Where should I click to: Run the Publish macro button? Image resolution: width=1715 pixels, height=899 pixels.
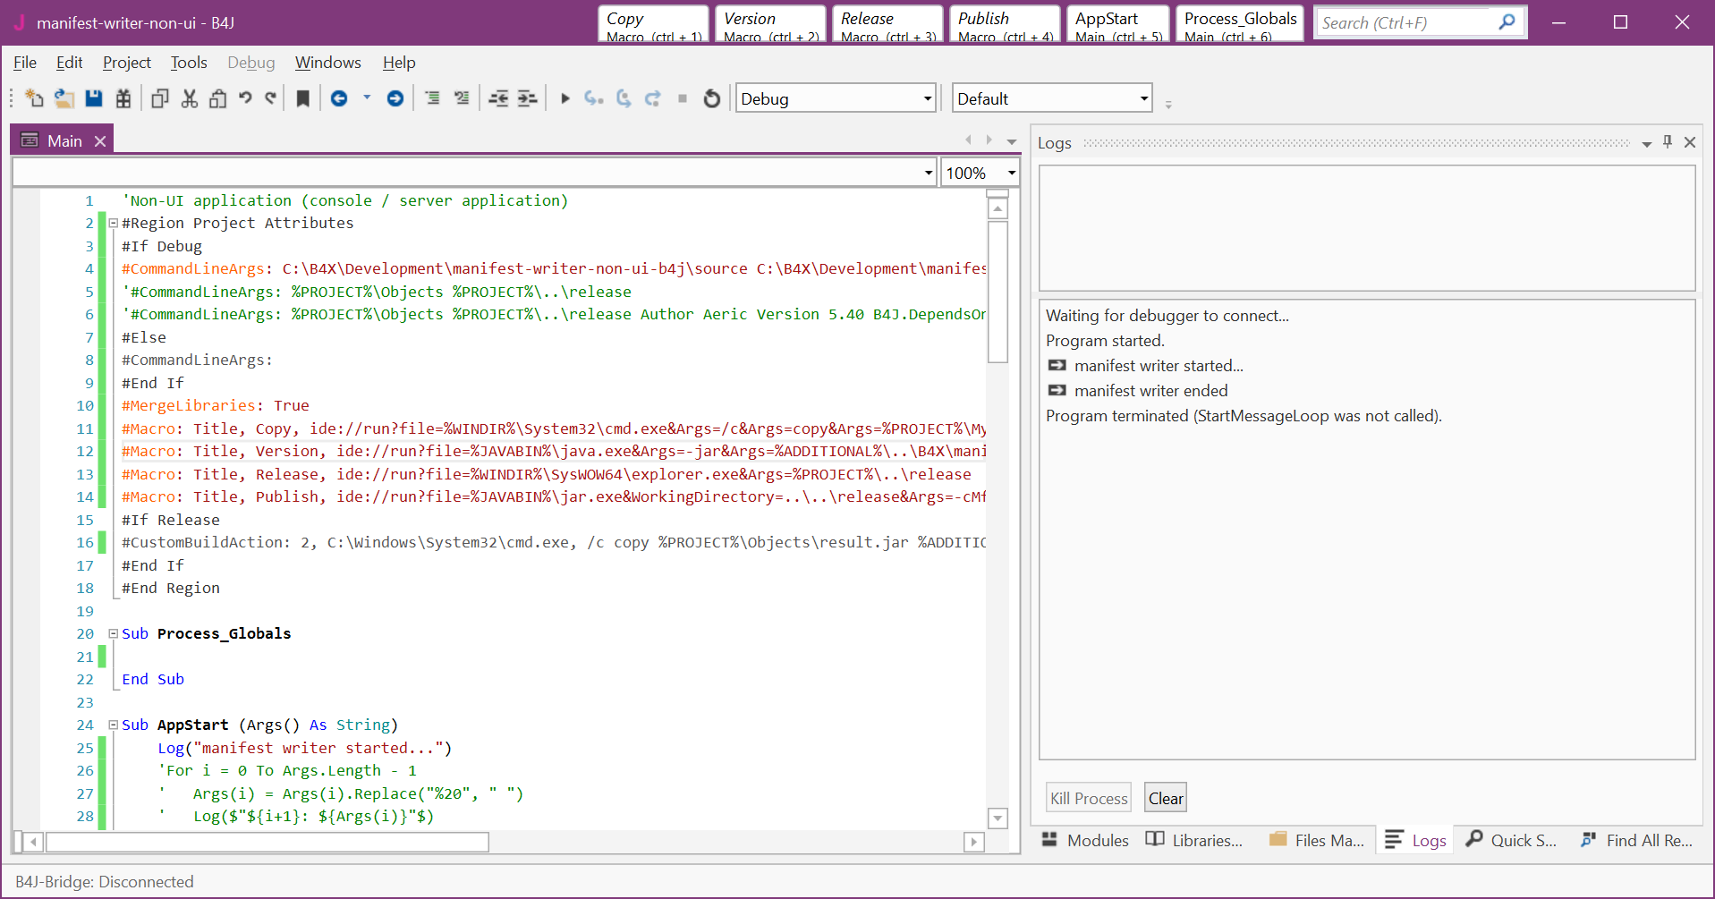point(1005,24)
